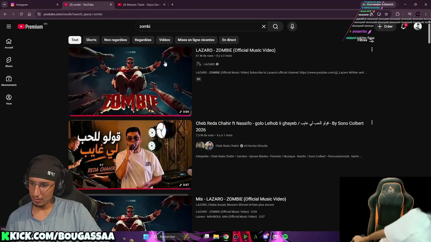The width and height of the screenshot is (431, 242).
Task: Filter results by Regardées chip
Action: point(143,40)
